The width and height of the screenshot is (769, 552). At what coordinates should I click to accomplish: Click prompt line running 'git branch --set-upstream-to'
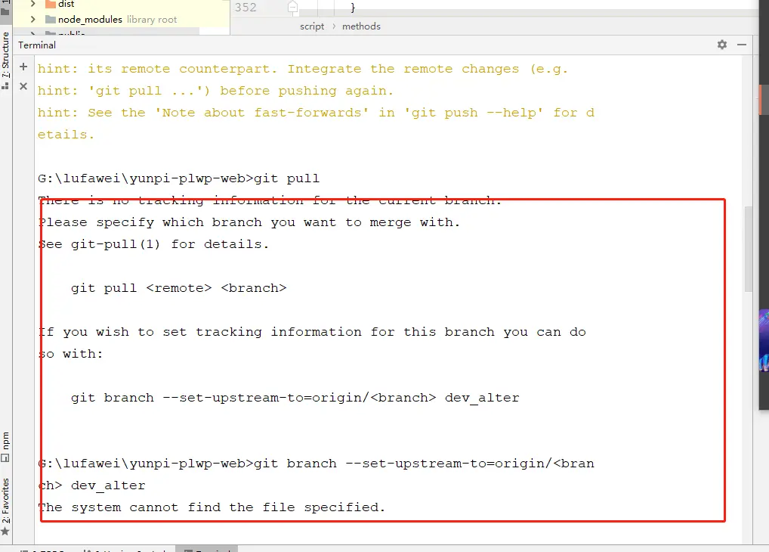click(x=316, y=464)
